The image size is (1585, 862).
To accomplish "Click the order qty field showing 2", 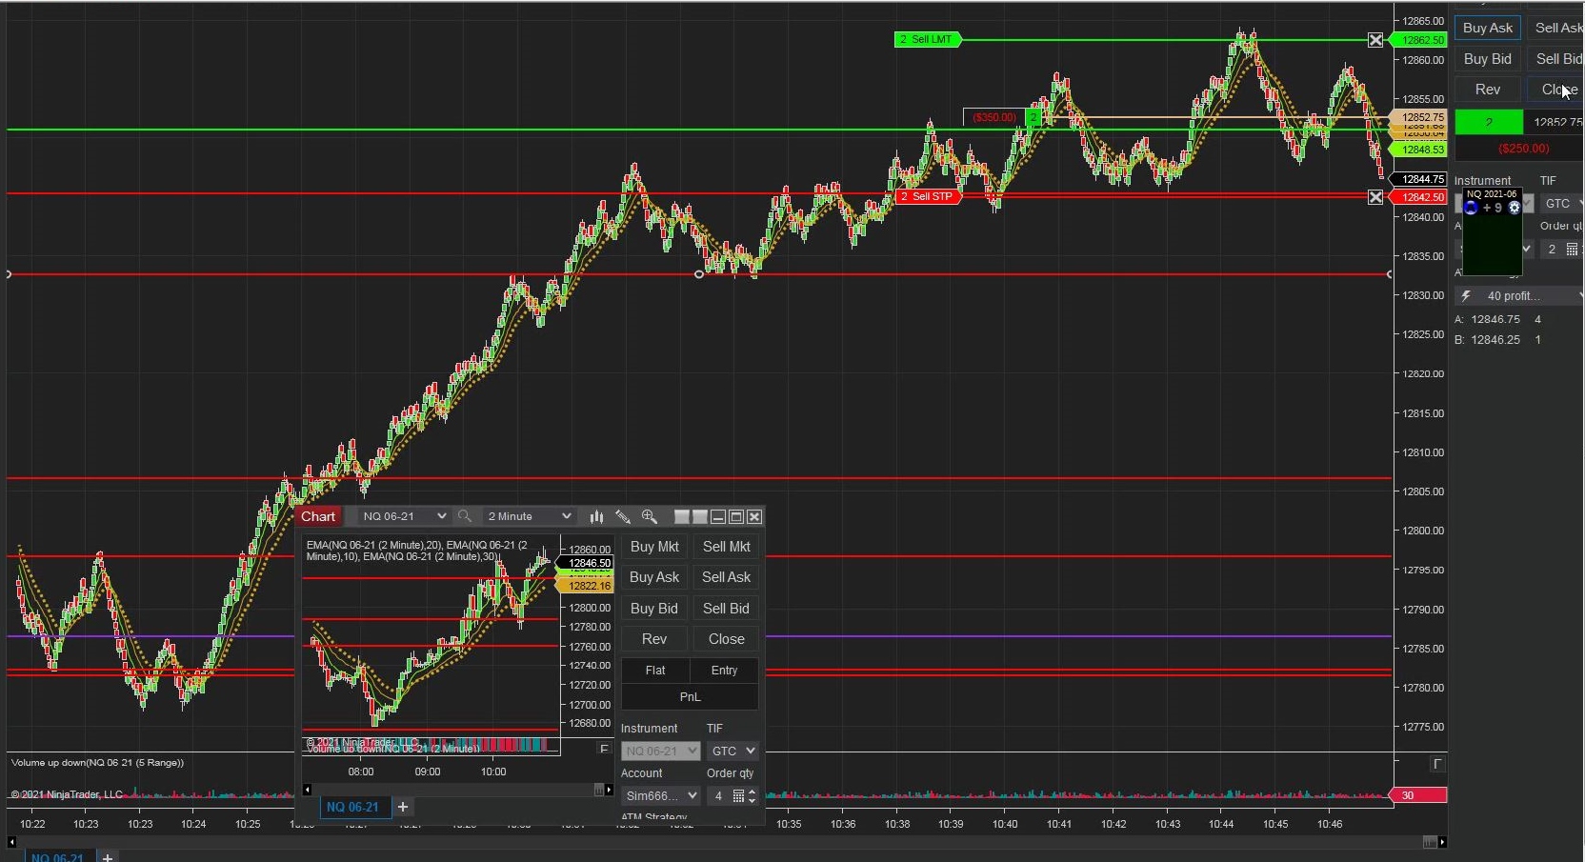I will point(1553,250).
